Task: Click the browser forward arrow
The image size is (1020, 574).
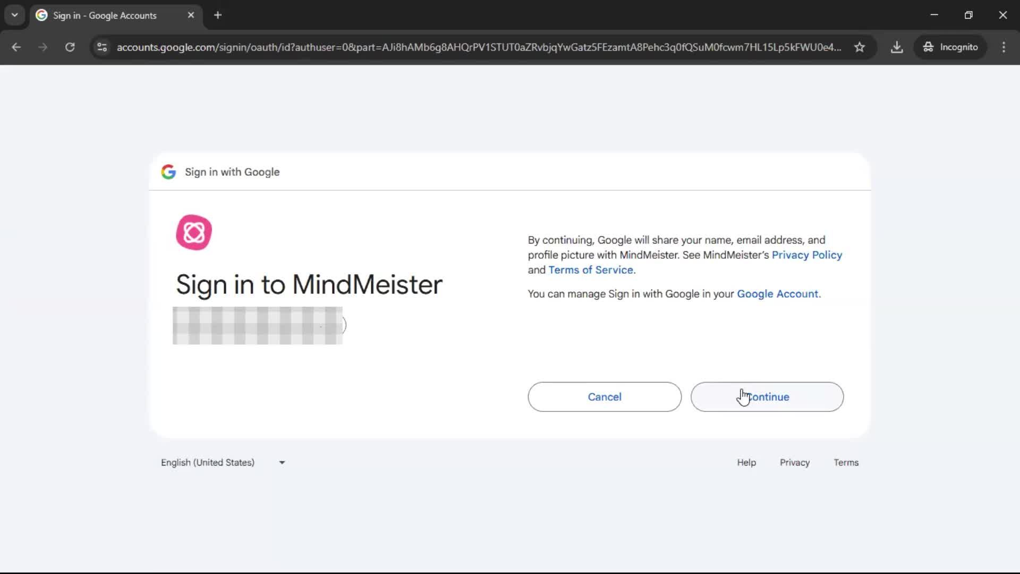Action: [x=42, y=47]
